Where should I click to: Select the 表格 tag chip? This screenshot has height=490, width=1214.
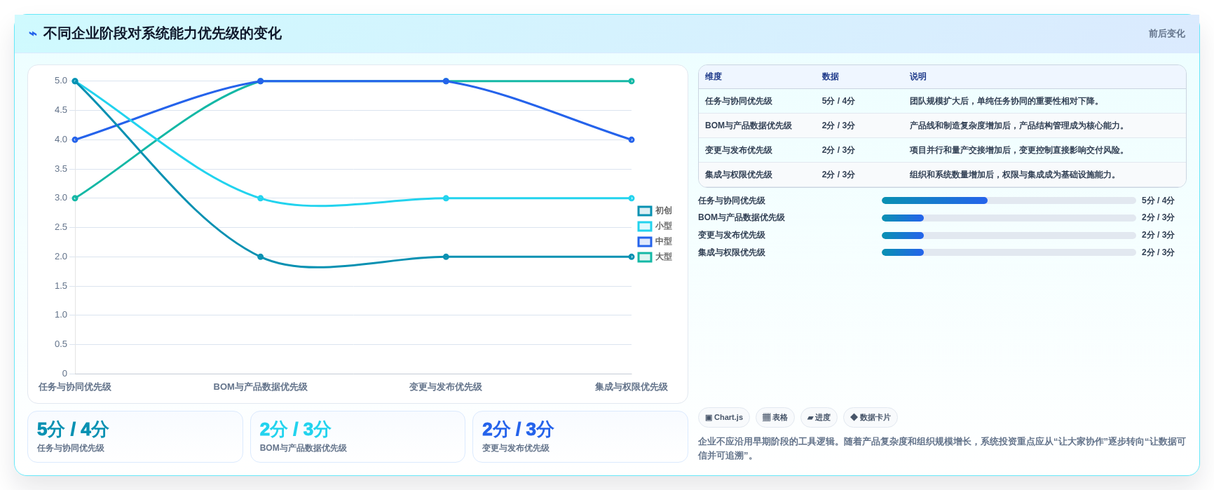[x=775, y=417]
